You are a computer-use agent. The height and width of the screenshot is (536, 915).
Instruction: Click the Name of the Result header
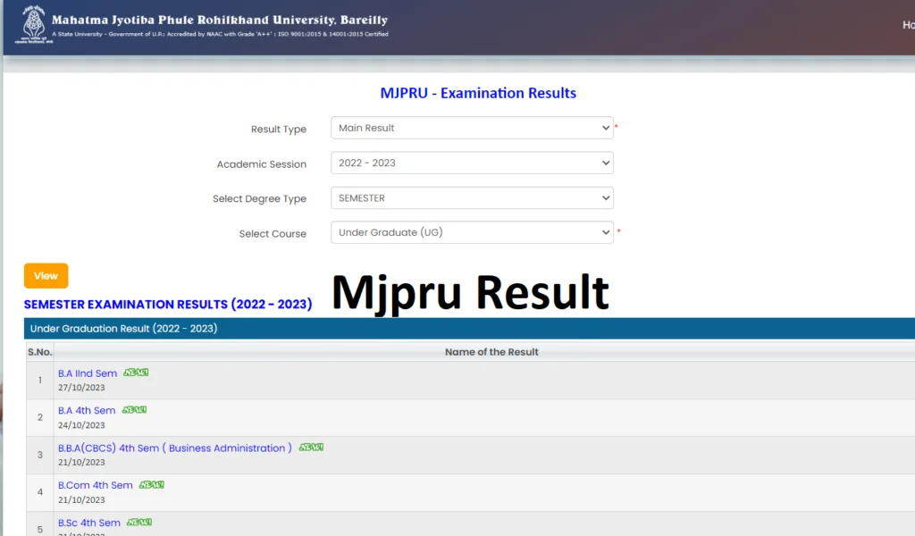click(491, 352)
